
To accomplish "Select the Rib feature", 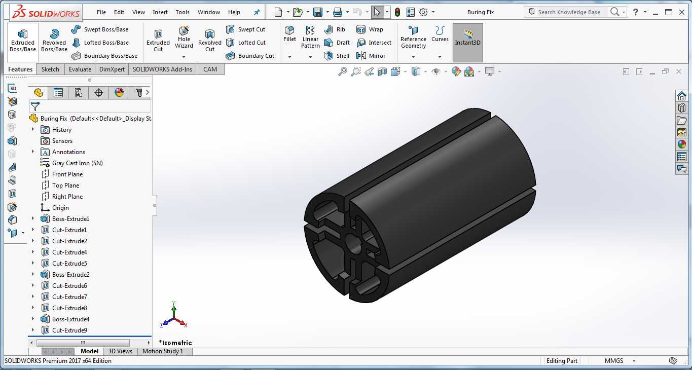I will tap(335, 29).
